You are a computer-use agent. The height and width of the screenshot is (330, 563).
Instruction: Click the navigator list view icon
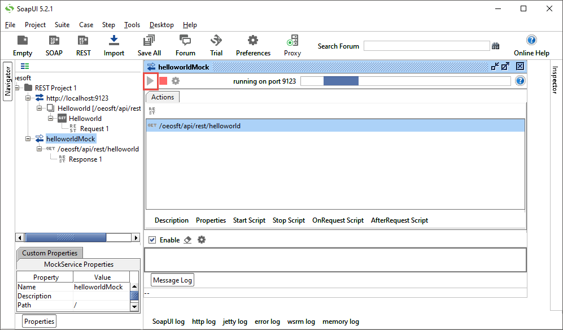click(25, 66)
